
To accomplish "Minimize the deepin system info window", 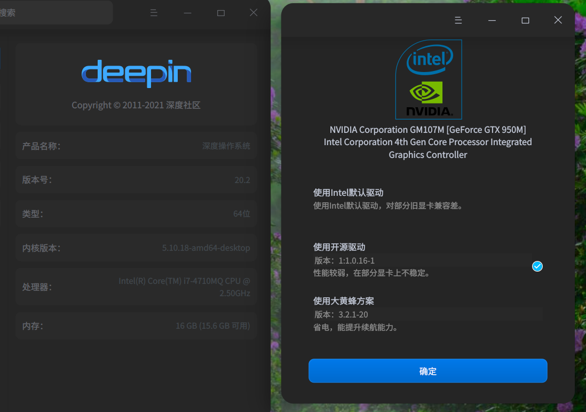I will click(x=188, y=13).
